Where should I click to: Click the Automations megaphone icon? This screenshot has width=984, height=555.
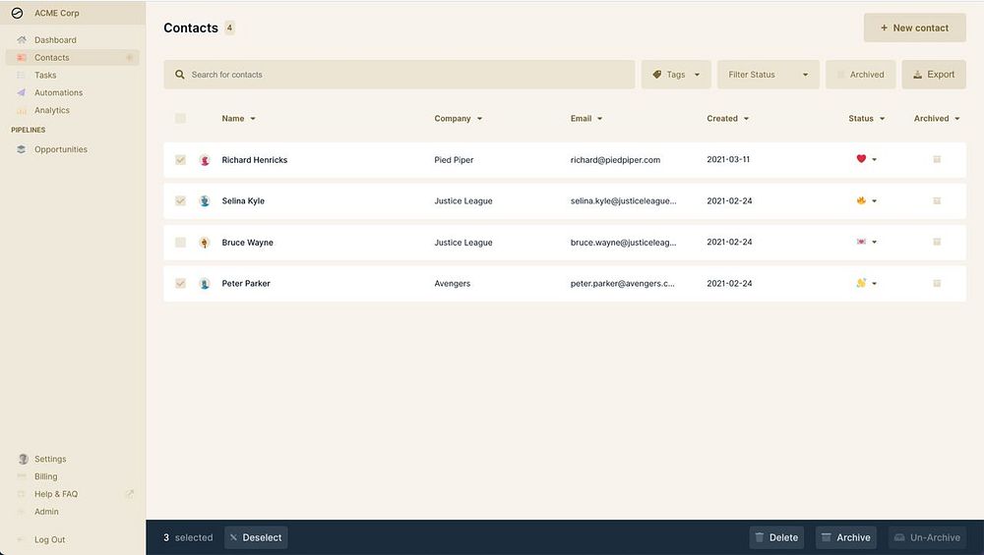click(x=22, y=92)
